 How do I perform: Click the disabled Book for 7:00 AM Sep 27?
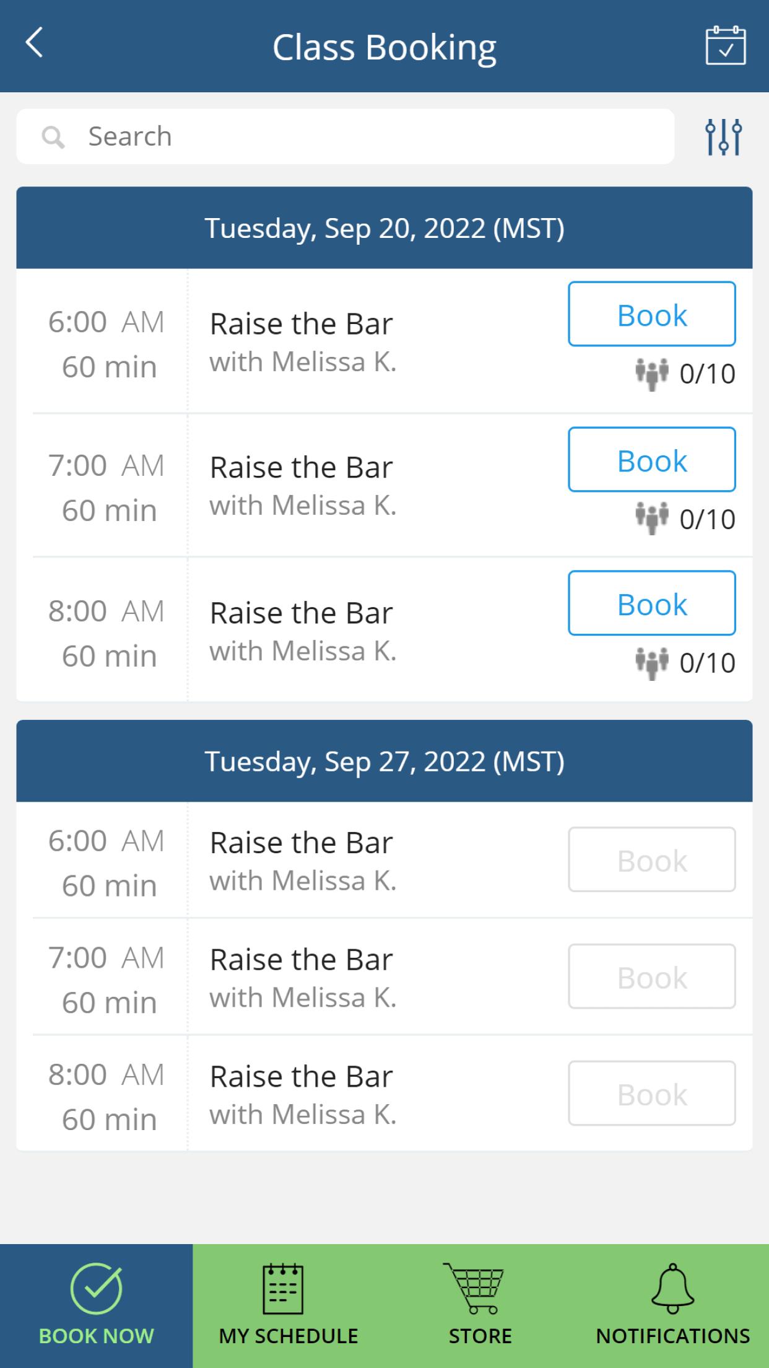652,976
